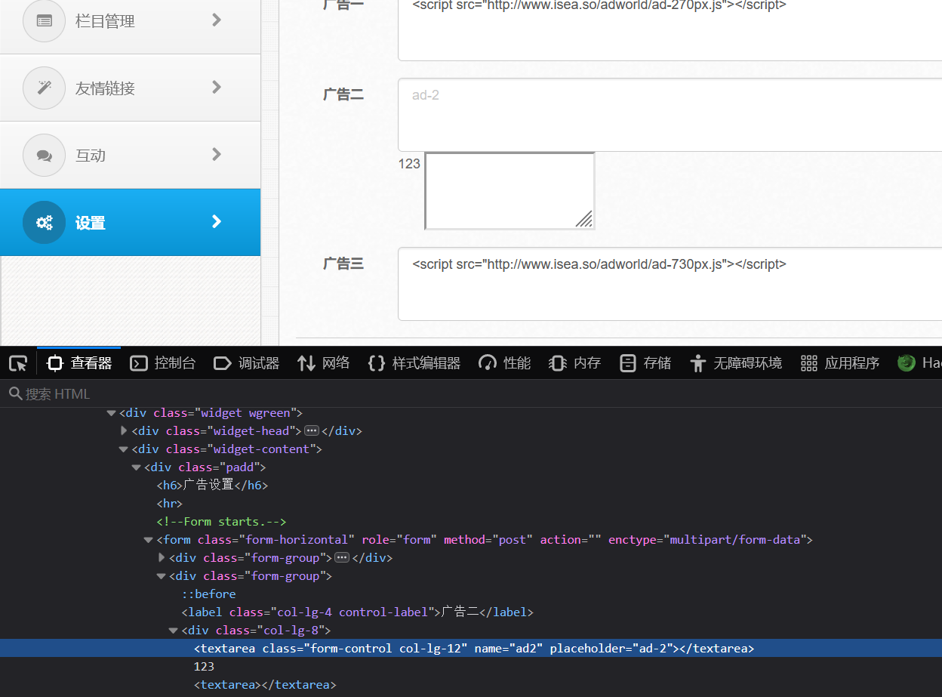The image size is (942, 697).
Task: Collapse the div class="widget-content" node
Action: [x=124, y=449]
